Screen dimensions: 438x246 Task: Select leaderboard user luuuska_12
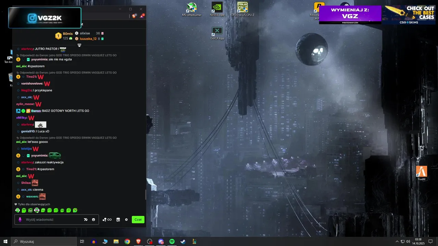coord(88,39)
